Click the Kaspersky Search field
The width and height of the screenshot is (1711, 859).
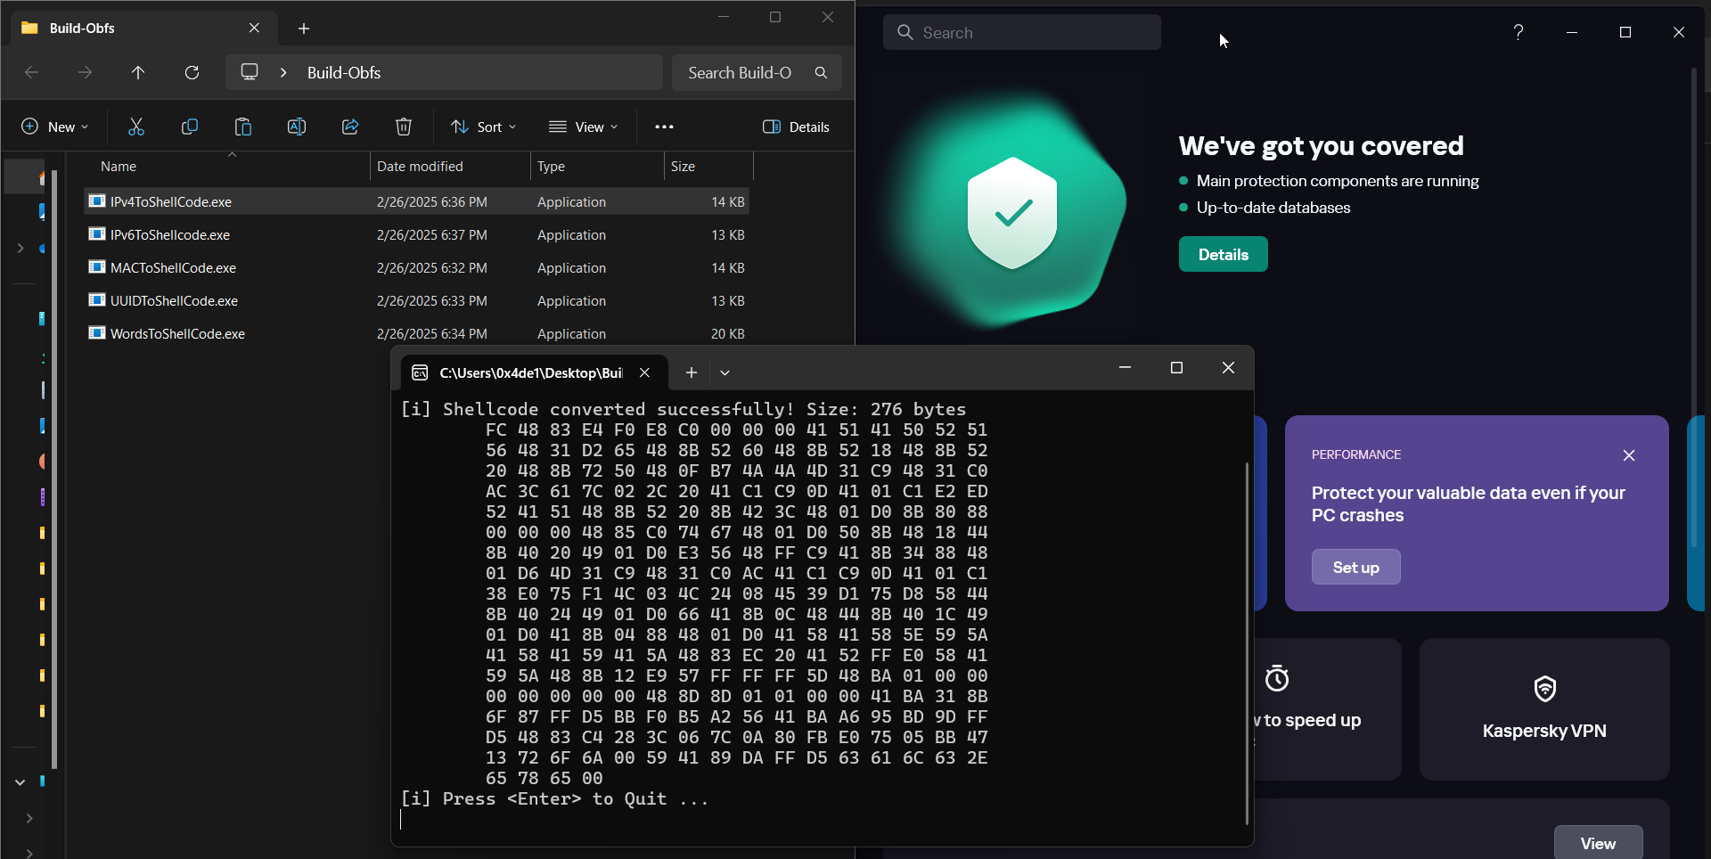coord(1021,32)
